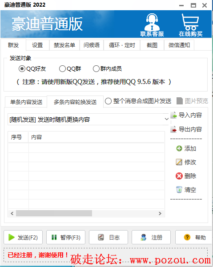Image resolution: width=213 pixels, height=267 pixels.
Task: Open the 微信通知 tab
Action: point(179,45)
